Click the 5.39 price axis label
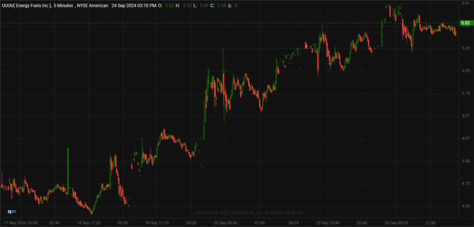Viewport: 474px width, 227px height. (x=465, y=48)
